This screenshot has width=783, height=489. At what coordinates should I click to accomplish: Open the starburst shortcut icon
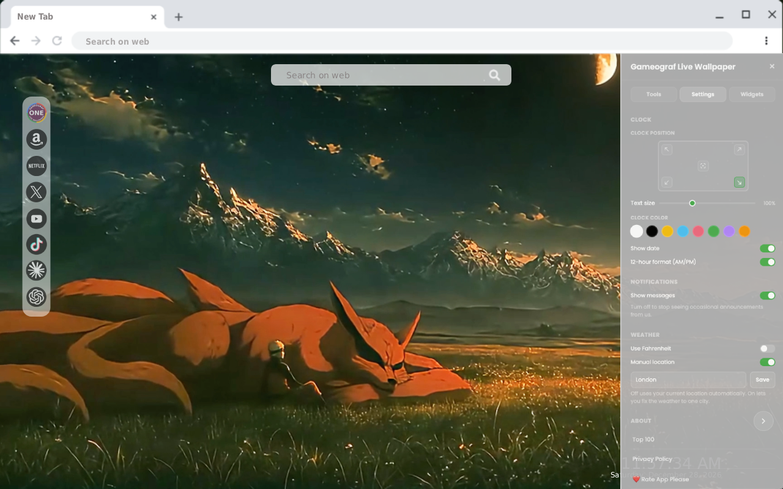[x=37, y=270]
